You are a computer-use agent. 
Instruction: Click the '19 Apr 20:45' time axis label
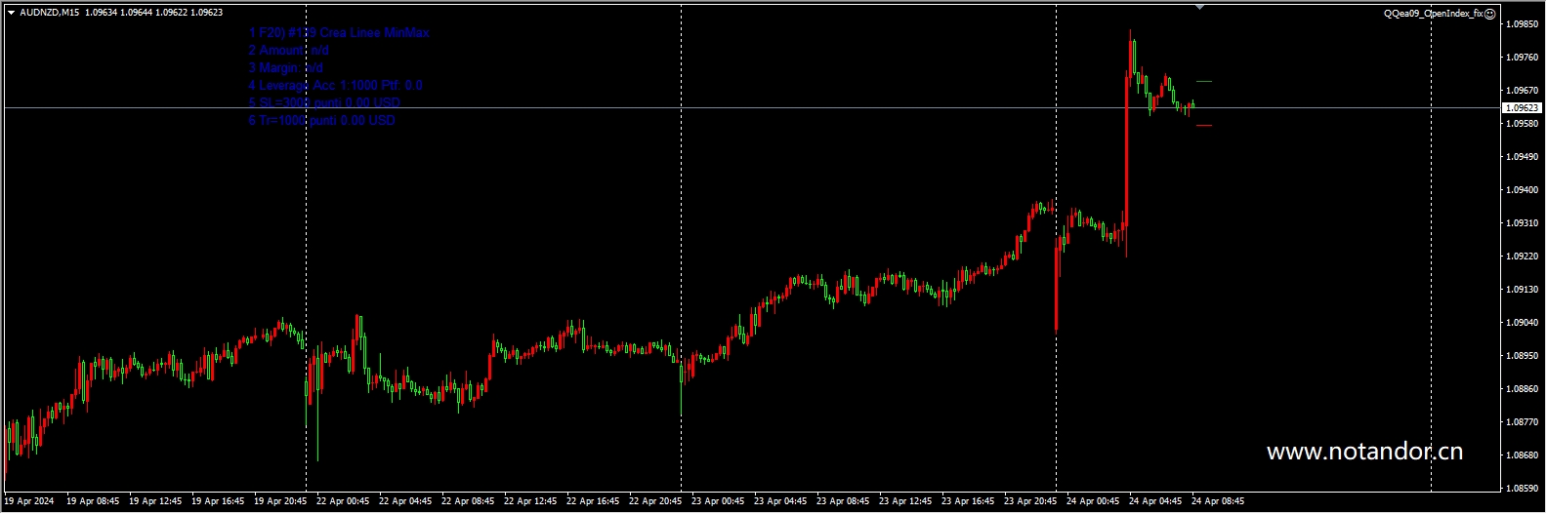(280, 501)
